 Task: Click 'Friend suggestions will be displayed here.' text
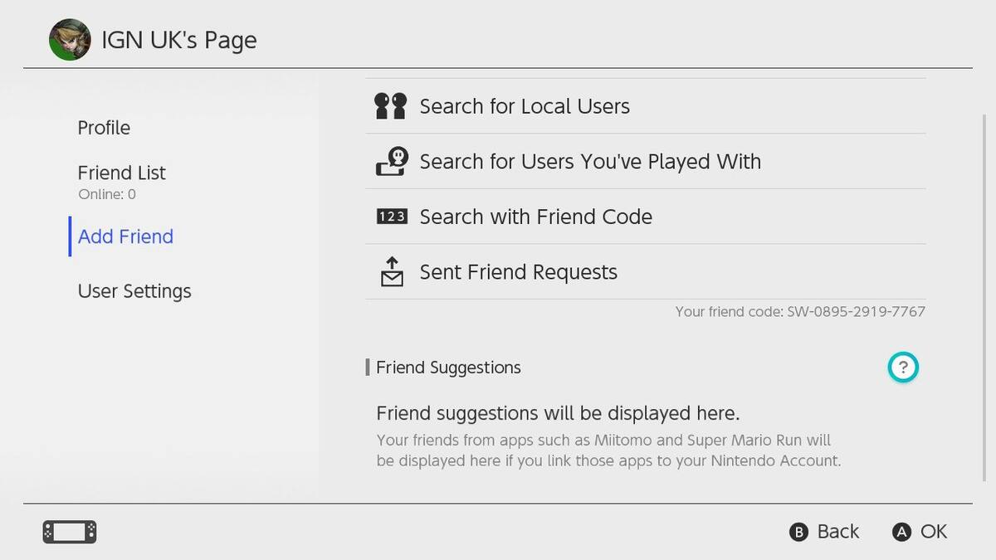pyautogui.click(x=558, y=413)
